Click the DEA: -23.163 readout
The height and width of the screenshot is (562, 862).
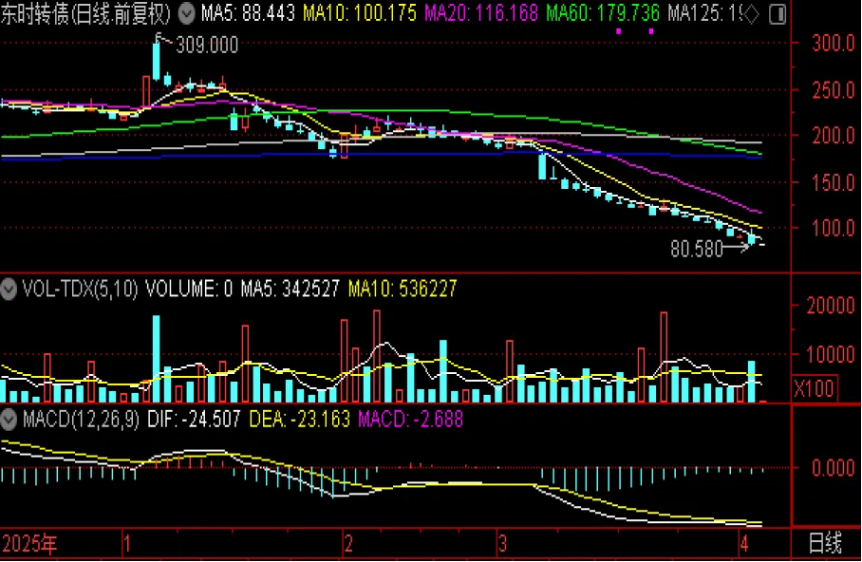300,420
